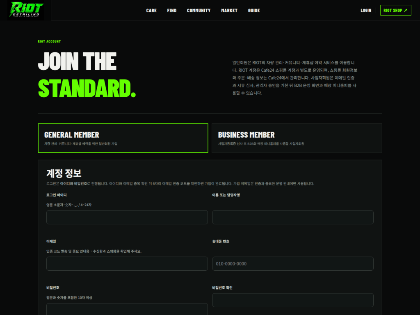Switch to the BUSINESS MEMBER tab
This screenshot has width=420, height=315.
coord(297,138)
